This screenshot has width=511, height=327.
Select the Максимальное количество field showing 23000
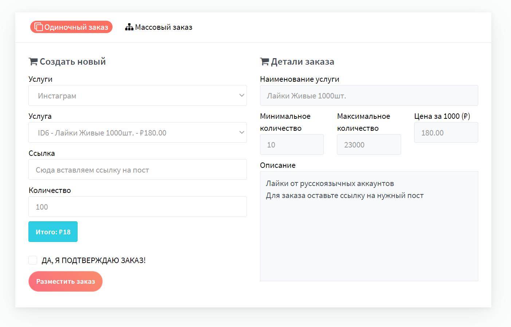click(x=369, y=145)
